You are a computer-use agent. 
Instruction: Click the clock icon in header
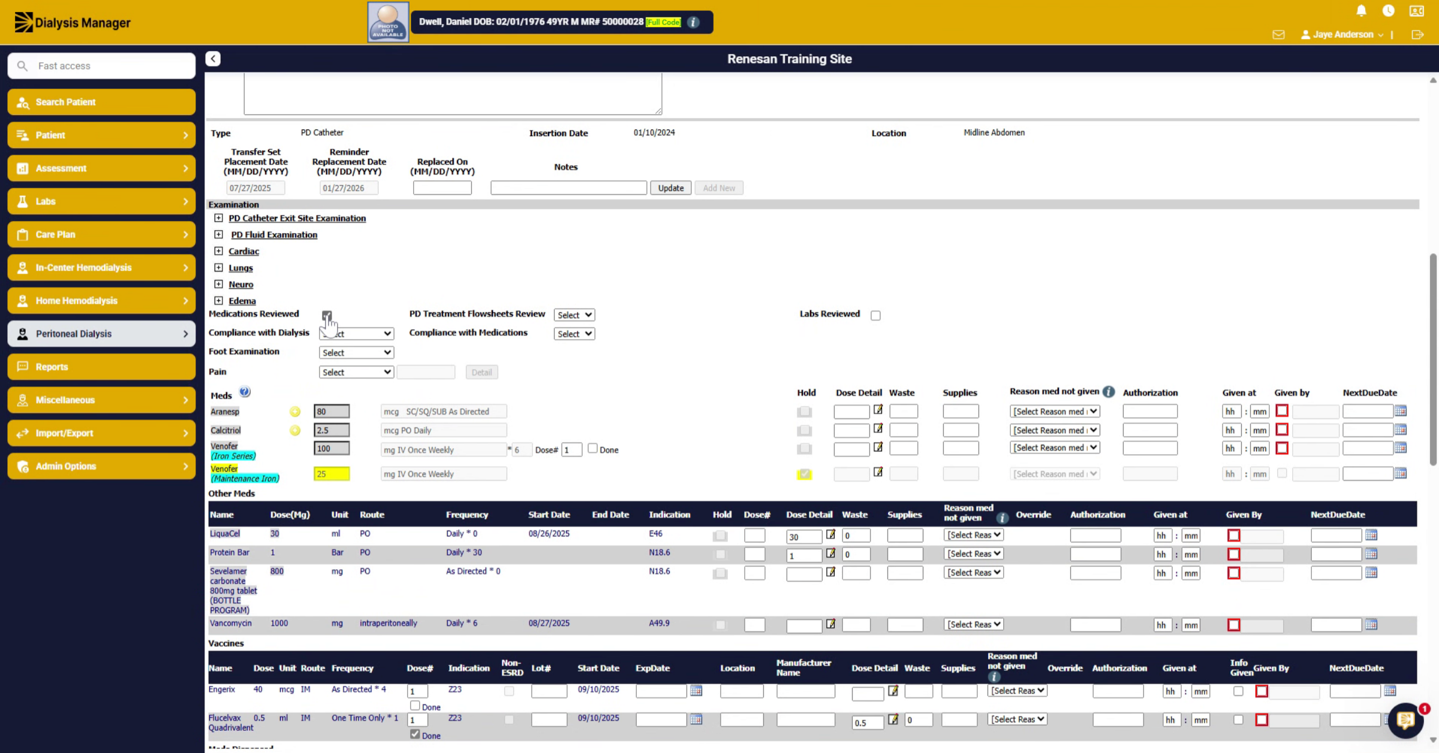pyautogui.click(x=1388, y=11)
